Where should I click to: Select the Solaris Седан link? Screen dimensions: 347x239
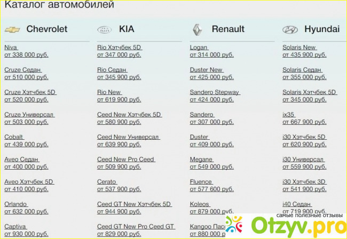pos(302,70)
